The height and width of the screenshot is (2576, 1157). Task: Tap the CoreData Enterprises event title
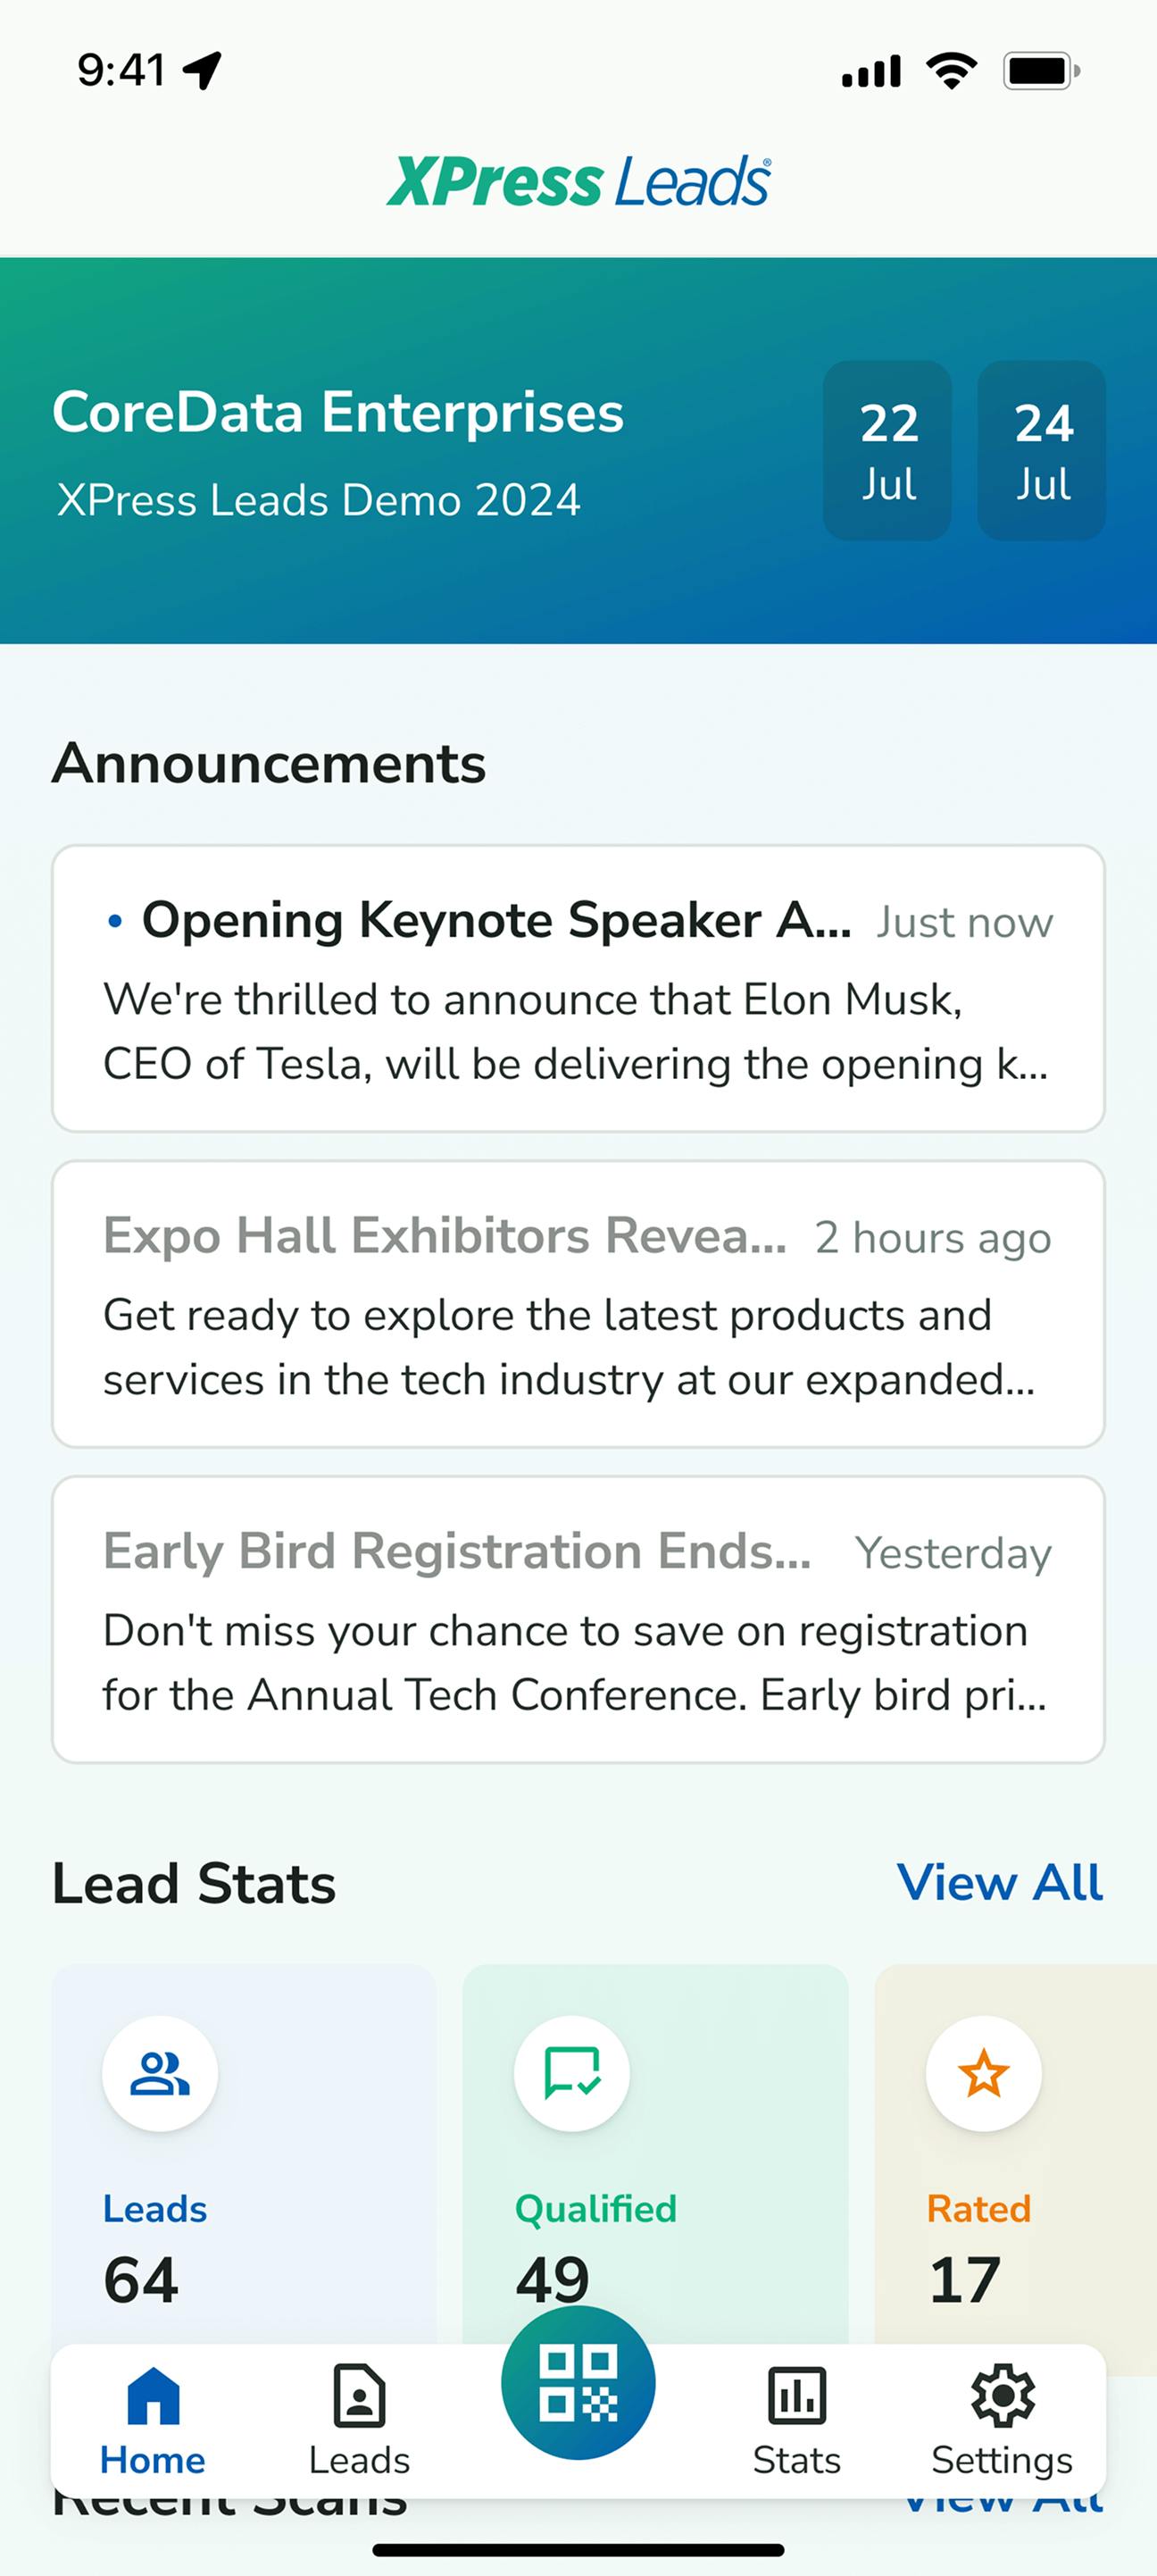[337, 413]
